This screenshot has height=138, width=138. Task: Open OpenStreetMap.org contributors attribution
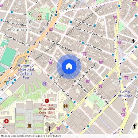[x=41, y=136]
